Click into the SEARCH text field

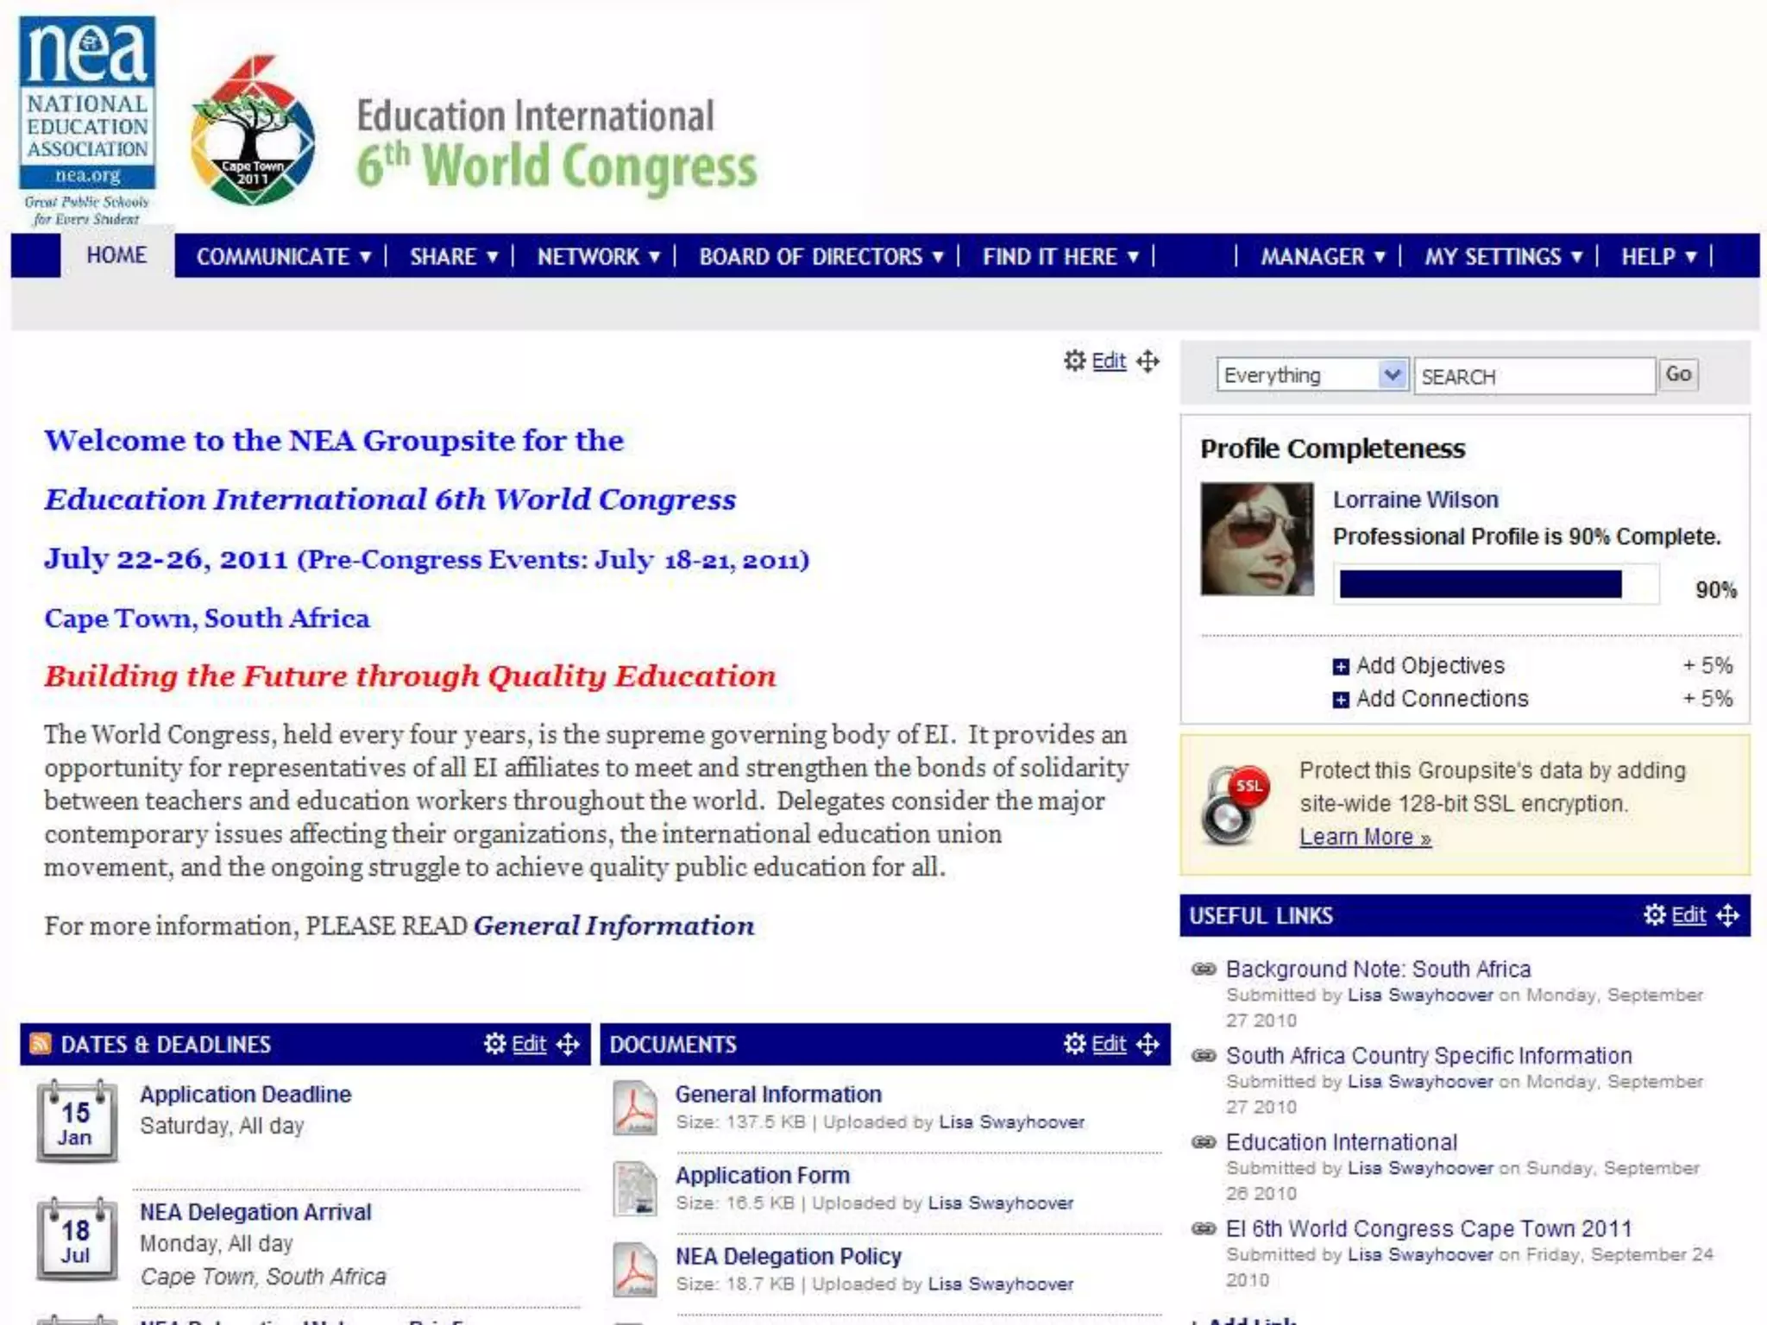(1533, 377)
